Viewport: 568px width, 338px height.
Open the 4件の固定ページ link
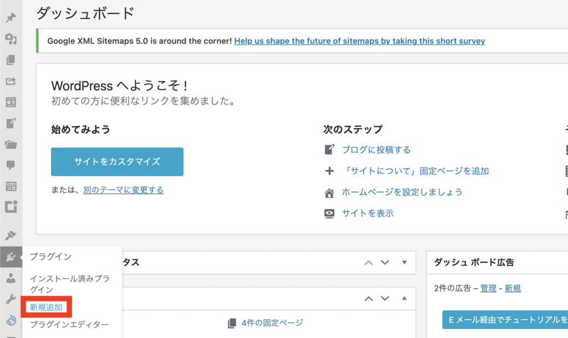click(272, 323)
